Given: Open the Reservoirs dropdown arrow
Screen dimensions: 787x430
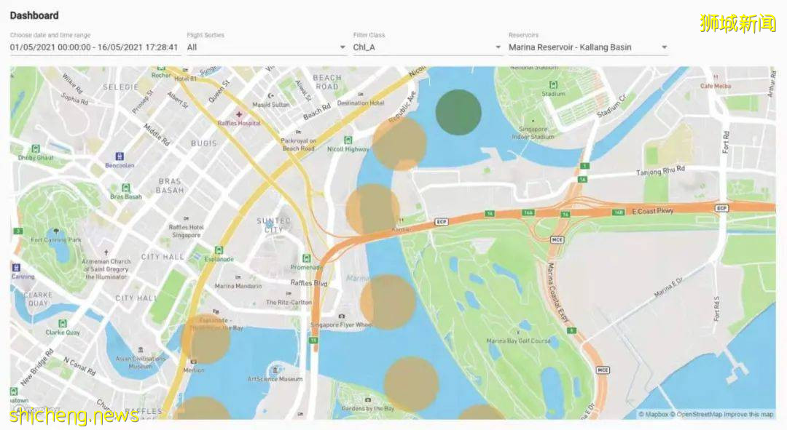Looking at the screenshot, I should tap(664, 47).
